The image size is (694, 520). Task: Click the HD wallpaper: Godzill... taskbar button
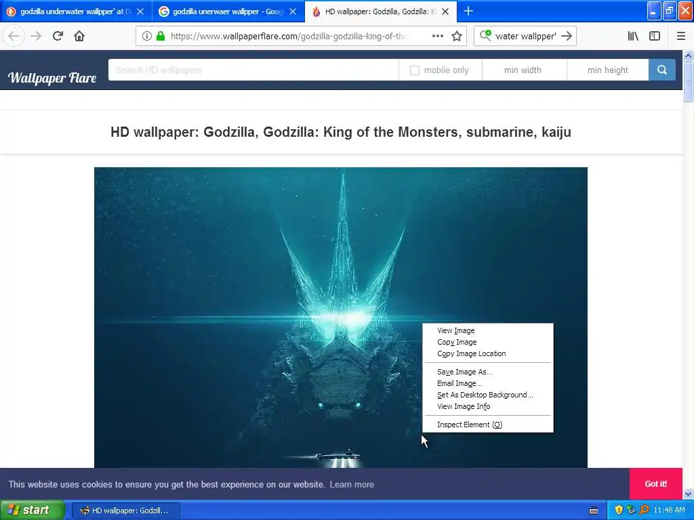coord(125,511)
